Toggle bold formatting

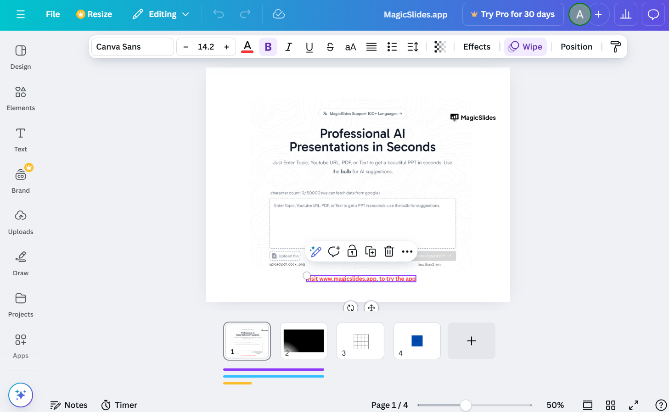268,47
